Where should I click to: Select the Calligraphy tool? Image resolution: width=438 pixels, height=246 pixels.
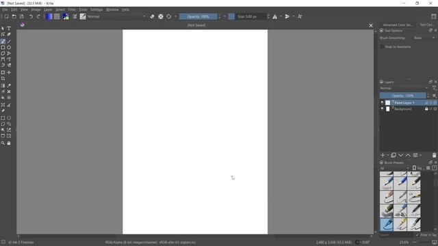[x=9, y=34]
